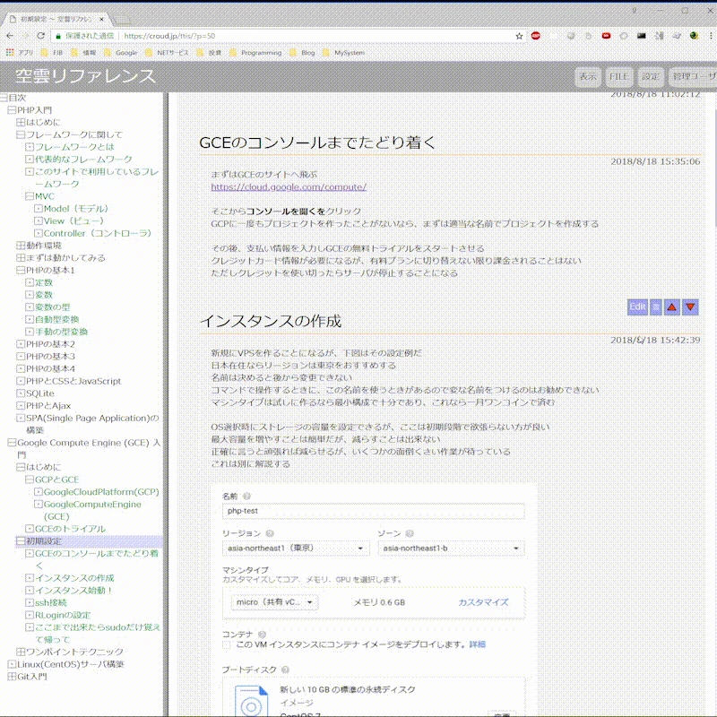Open the Blog bookmarks folder
This screenshot has width=717, height=717.
302,53
